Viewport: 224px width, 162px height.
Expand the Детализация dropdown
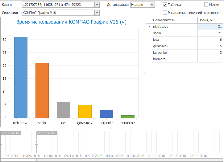click(152, 5)
